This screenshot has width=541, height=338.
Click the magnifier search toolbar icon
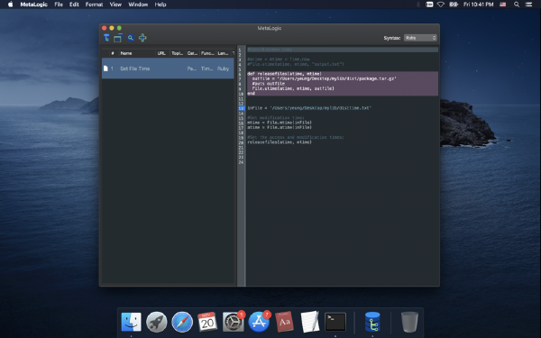click(x=131, y=38)
